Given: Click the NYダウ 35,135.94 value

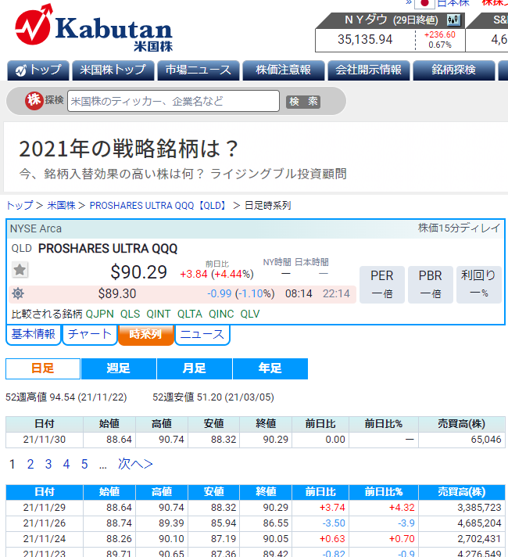Looking at the screenshot, I should tap(365, 39).
